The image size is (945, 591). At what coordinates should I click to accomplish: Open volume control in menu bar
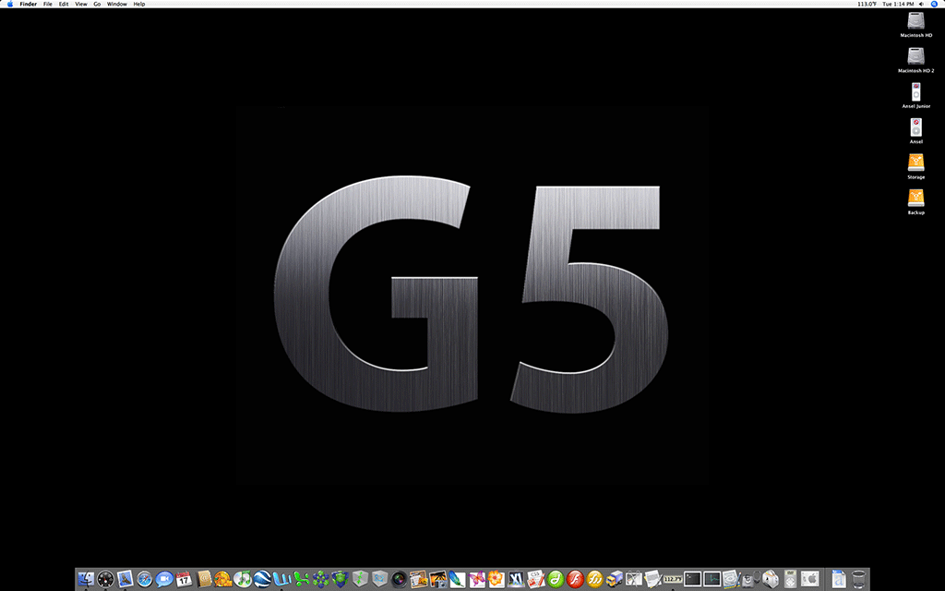coord(922,4)
